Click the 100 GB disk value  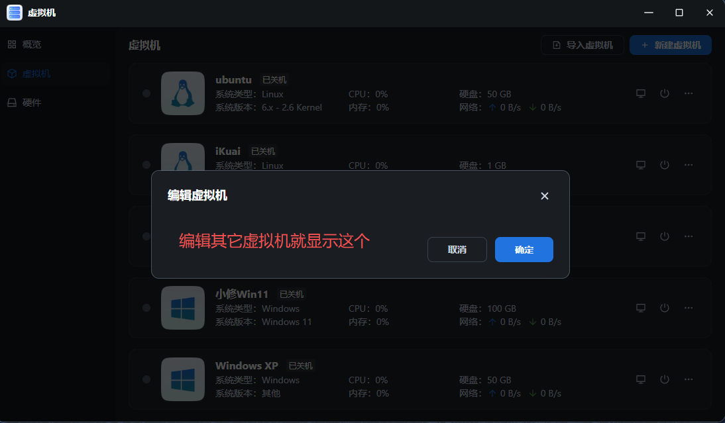(x=501, y=308)
